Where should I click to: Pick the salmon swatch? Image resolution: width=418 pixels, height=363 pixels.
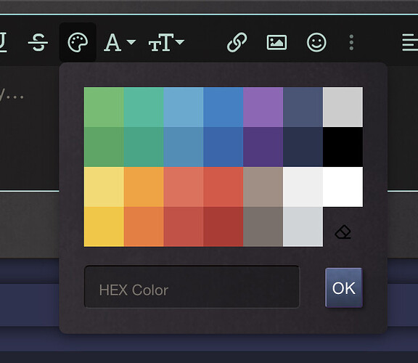pos(184,187)
